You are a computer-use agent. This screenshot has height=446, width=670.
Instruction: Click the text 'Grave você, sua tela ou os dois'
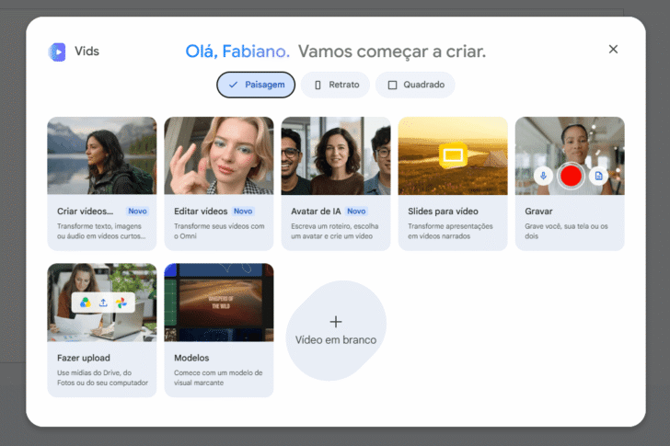(566, 231)
